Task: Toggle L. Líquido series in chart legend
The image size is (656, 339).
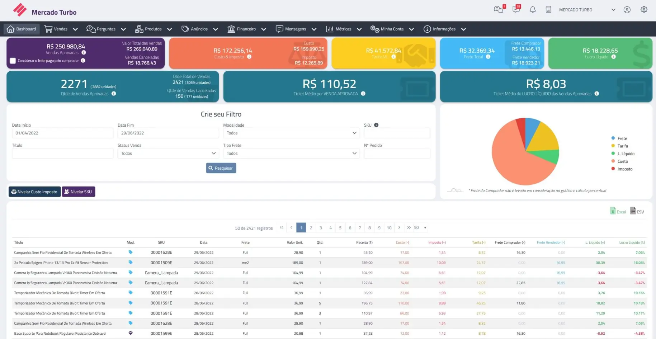Action: (x=623, y=154)
